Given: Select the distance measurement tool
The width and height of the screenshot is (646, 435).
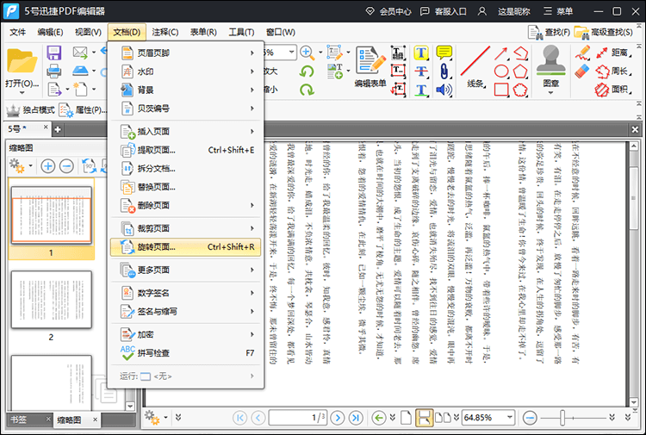Looking at the screenshot, I should 613,53.
